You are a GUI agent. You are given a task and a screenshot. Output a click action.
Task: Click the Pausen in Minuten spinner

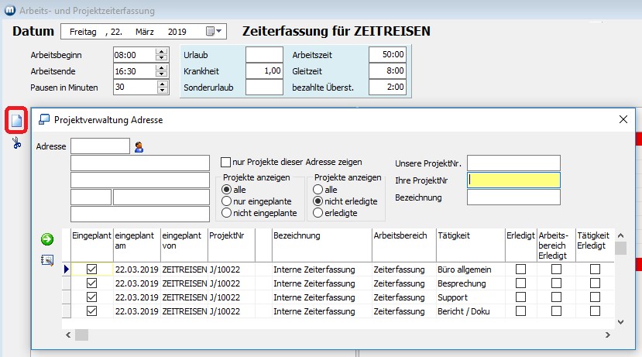161,88
